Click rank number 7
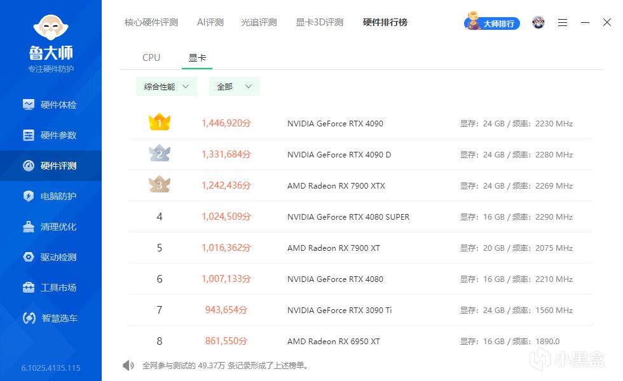 pos(160,310)
